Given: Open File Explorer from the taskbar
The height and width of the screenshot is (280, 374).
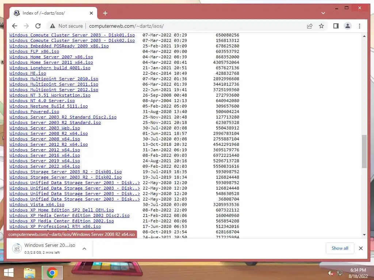Looking at the screenshot, I should point(30,273).
